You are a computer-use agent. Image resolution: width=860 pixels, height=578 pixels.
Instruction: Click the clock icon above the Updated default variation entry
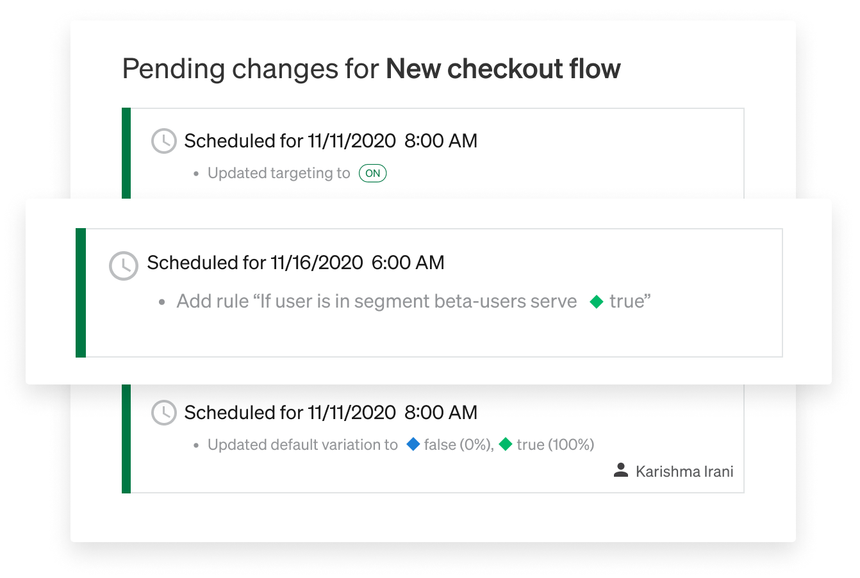[x=164, y=413]
